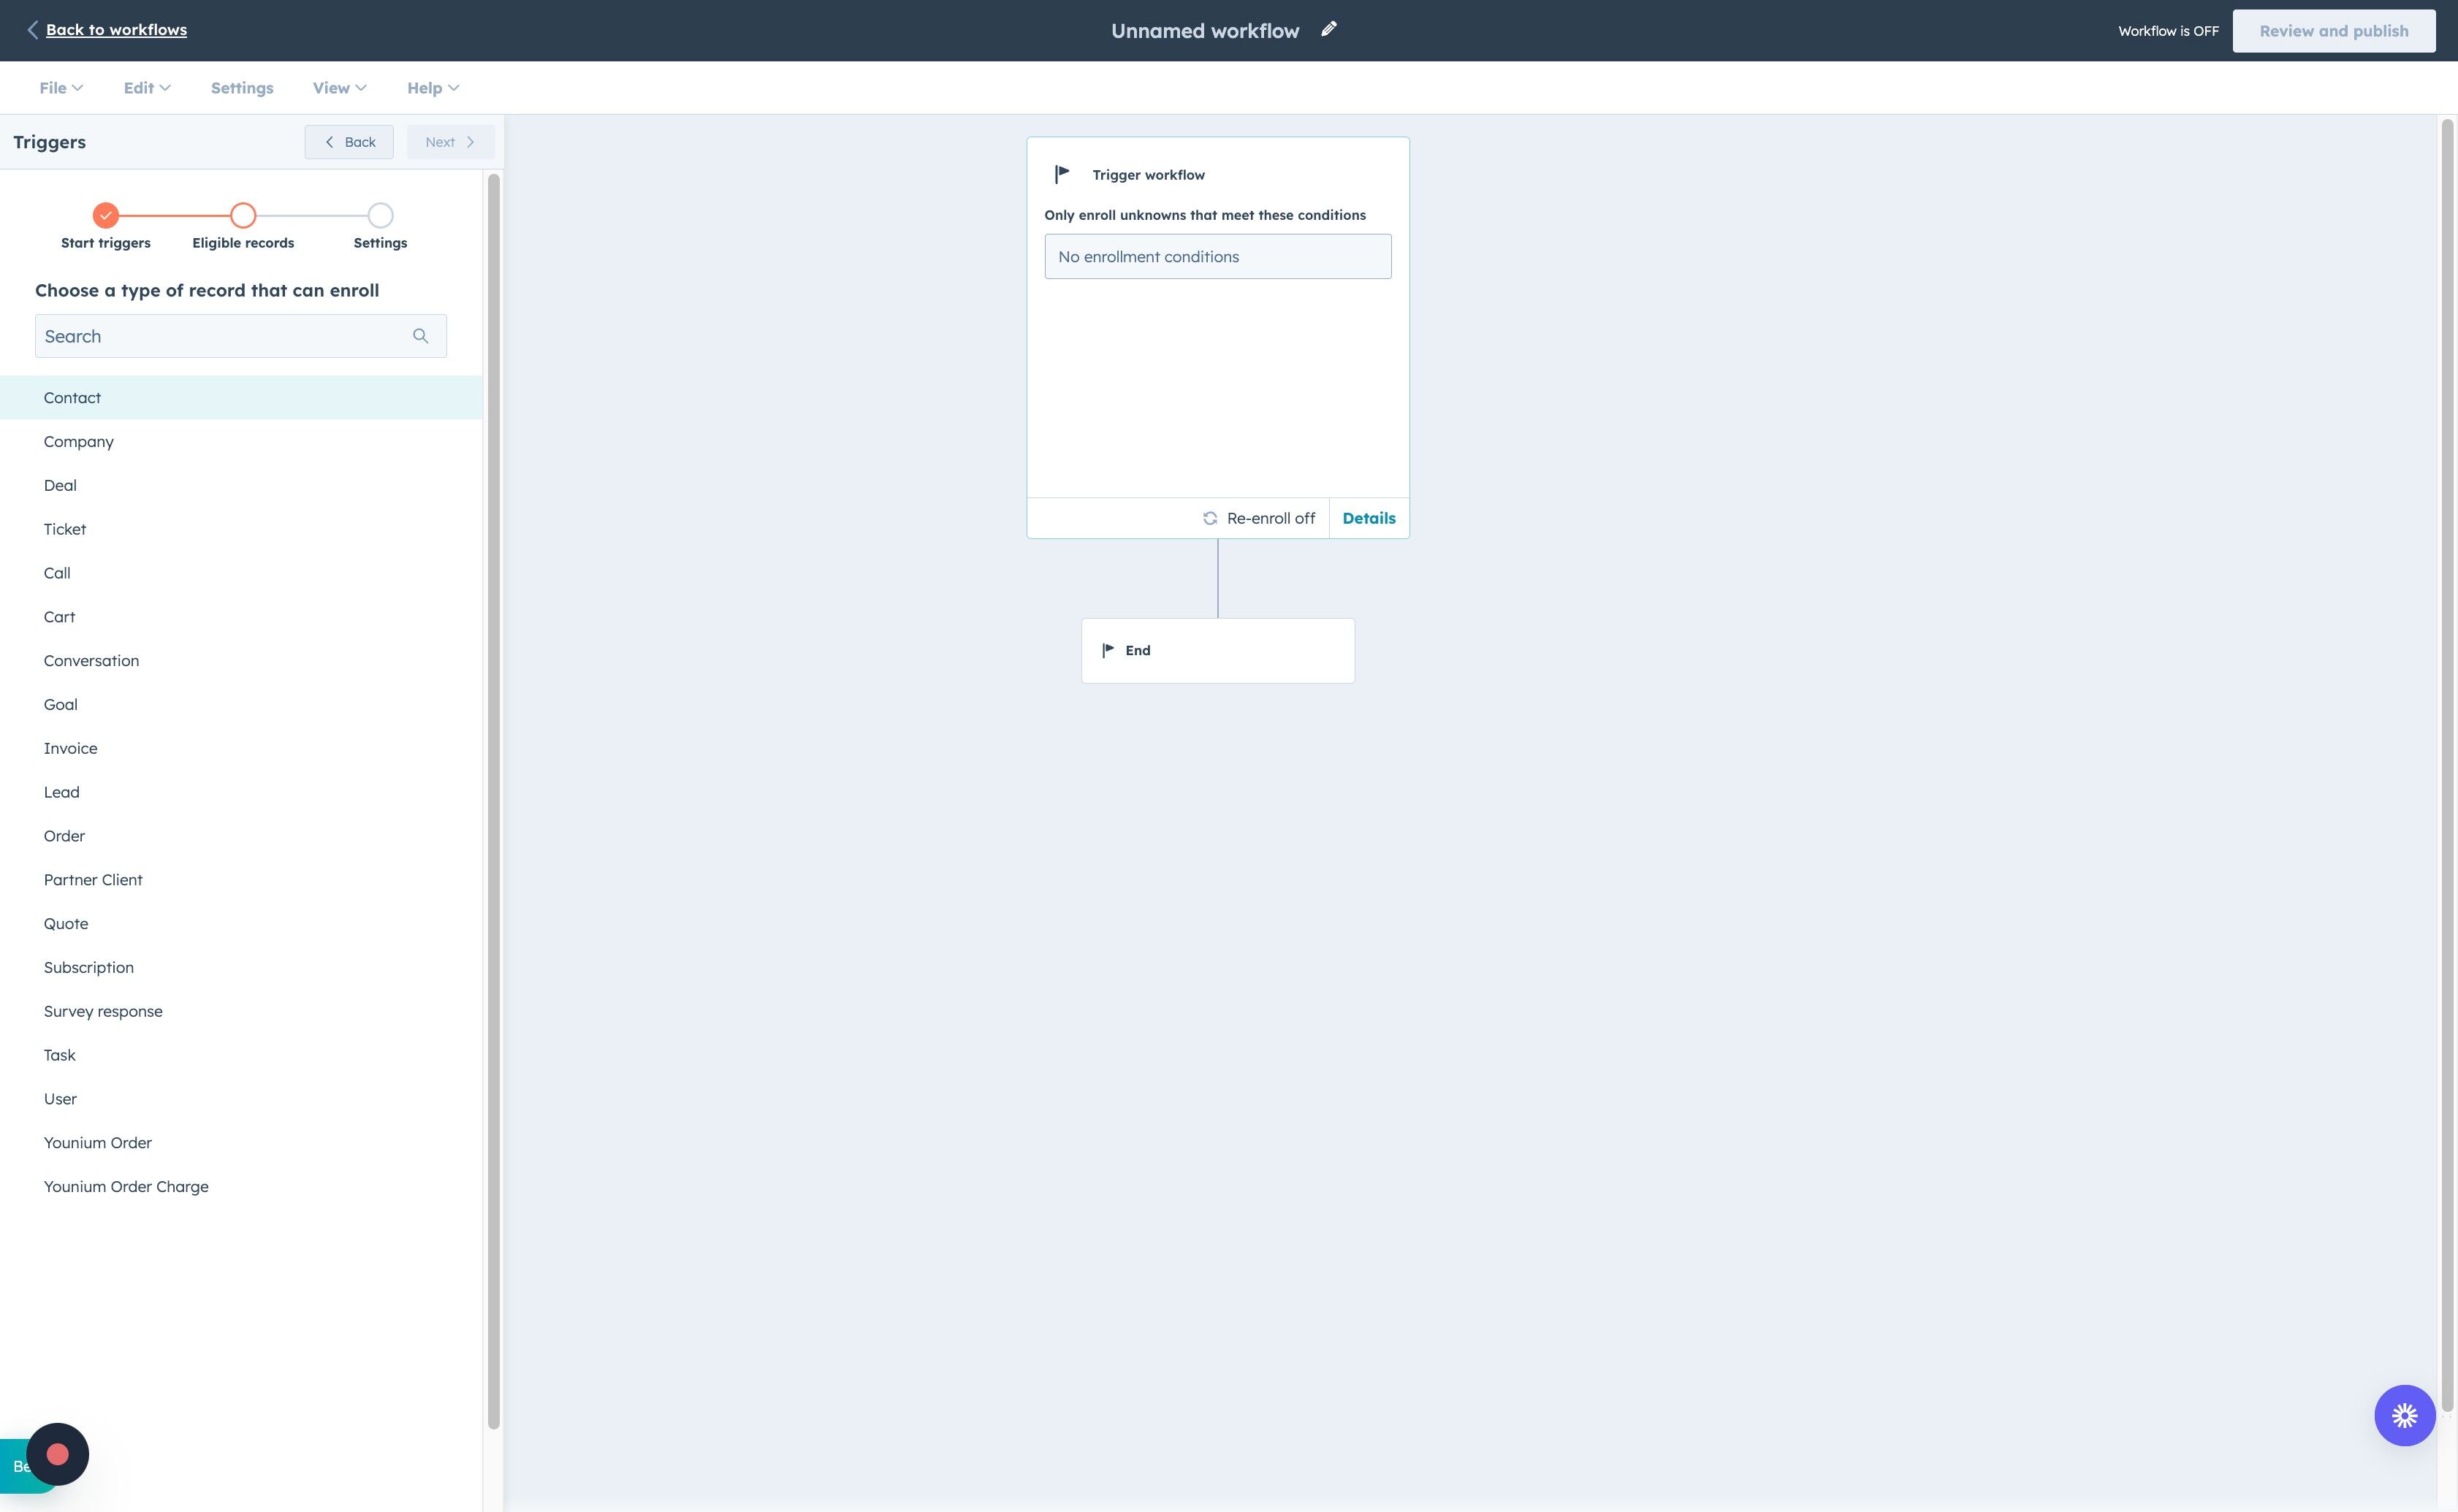Click the Re-enroll refresh icon
Viewport: 2458px width, 1512px height.
click(x=1209, y=518)
